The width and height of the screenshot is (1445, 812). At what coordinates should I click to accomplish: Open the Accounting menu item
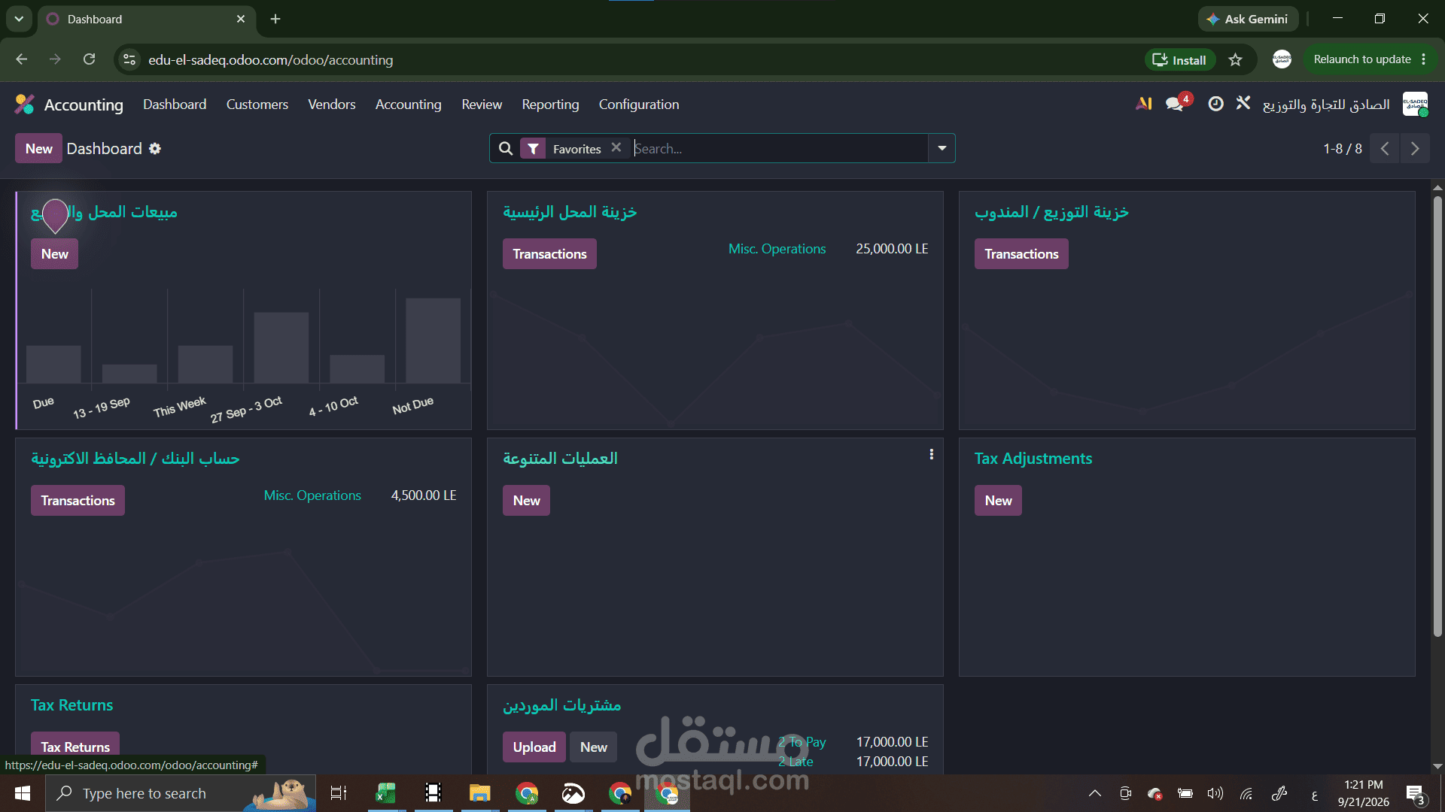408,105
